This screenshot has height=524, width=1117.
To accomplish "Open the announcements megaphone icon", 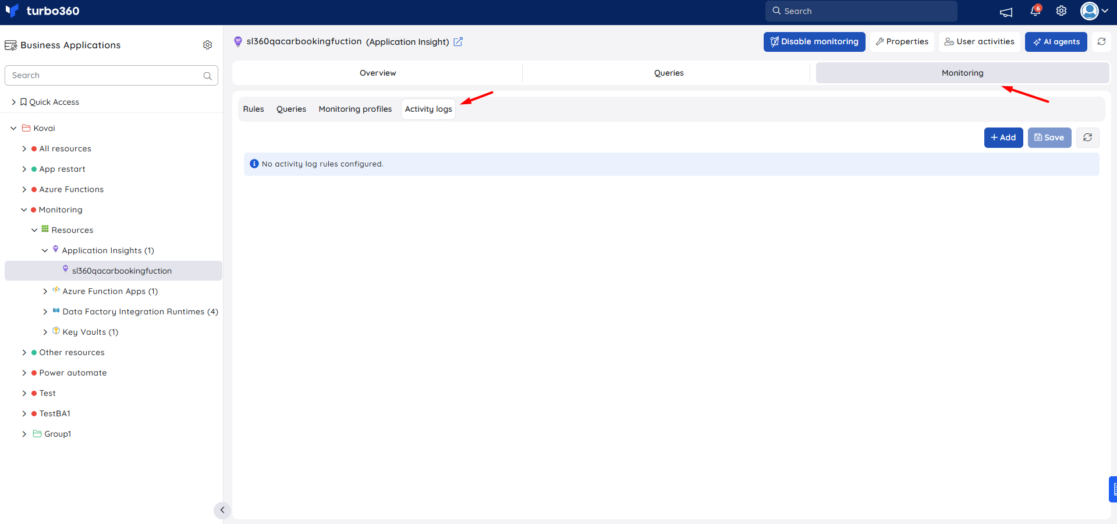I will [x=1006, y=11].
